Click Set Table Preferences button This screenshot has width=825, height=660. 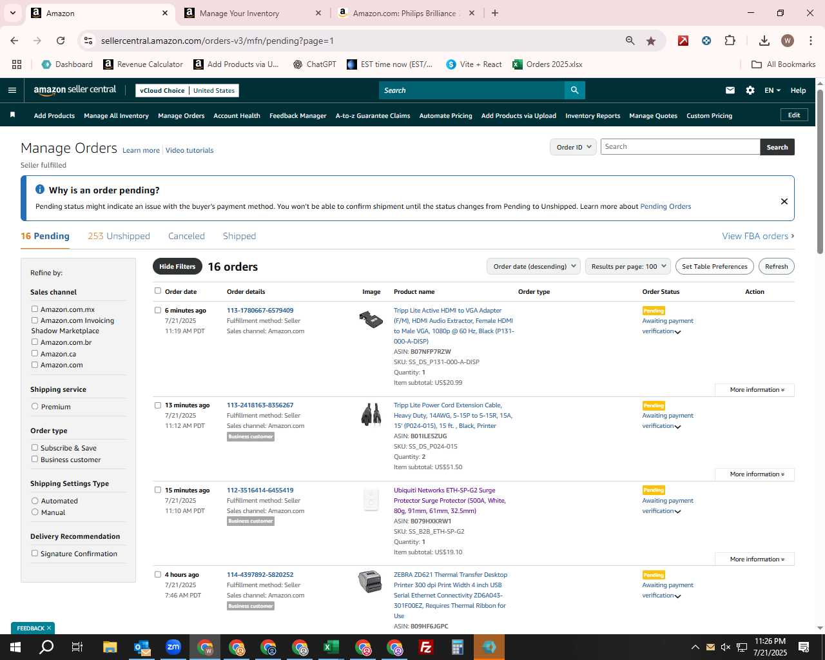click(715, 266)
